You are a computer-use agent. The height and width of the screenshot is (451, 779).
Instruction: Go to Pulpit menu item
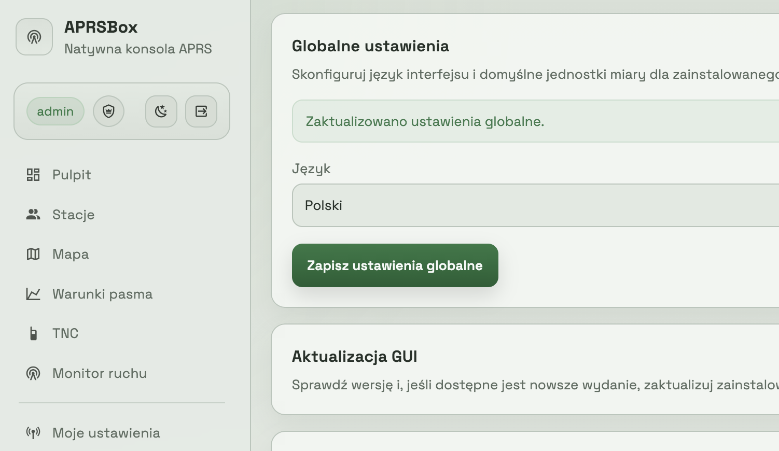pos(72,175)
